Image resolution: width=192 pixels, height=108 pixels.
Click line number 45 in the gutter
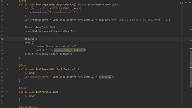tap(2, 39)
